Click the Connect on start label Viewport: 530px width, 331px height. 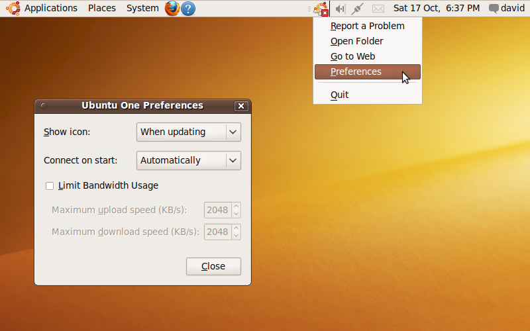(x=80, y=160)
